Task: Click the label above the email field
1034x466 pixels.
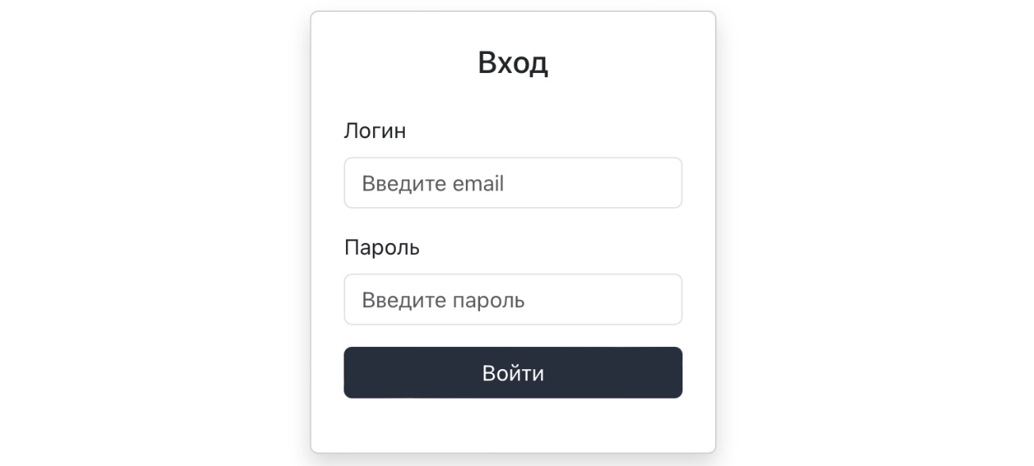Action: point(375,131)
